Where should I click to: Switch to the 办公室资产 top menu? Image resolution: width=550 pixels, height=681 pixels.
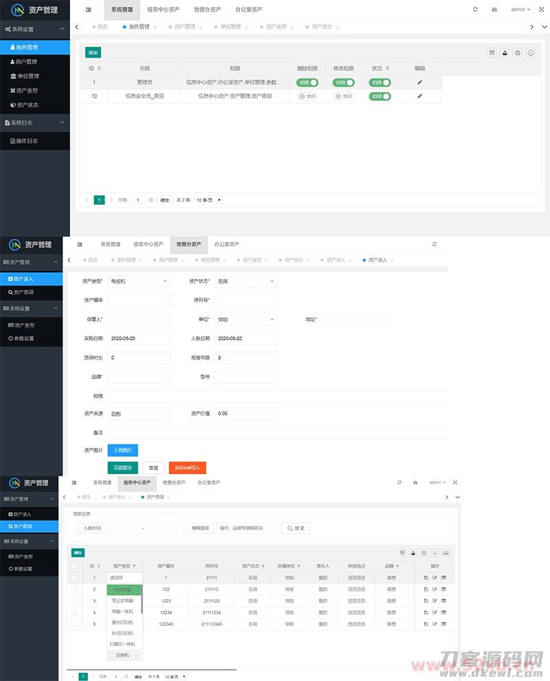247,10
